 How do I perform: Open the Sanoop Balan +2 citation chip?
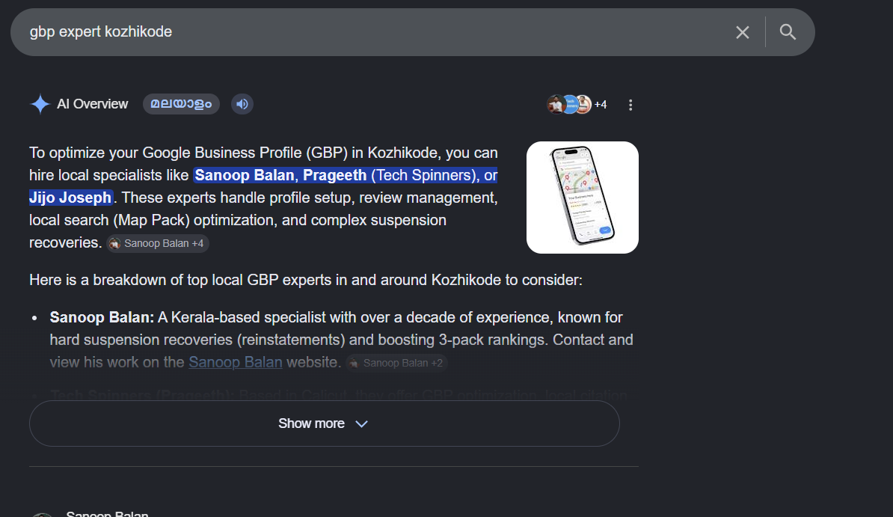coord(396,363)
